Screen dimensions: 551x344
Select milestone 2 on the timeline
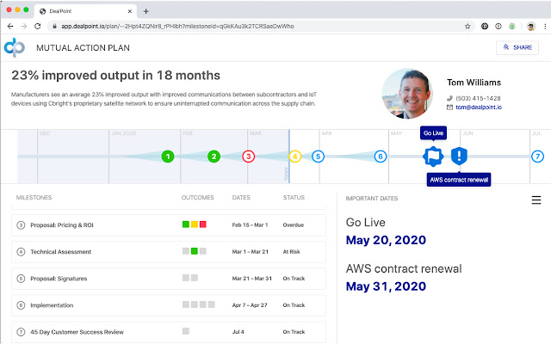point(214,157)
